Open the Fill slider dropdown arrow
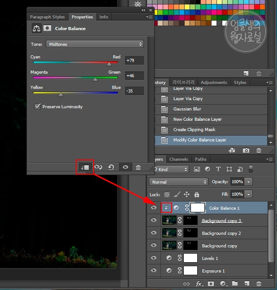 pyautogui.click(x=249, y=194)
